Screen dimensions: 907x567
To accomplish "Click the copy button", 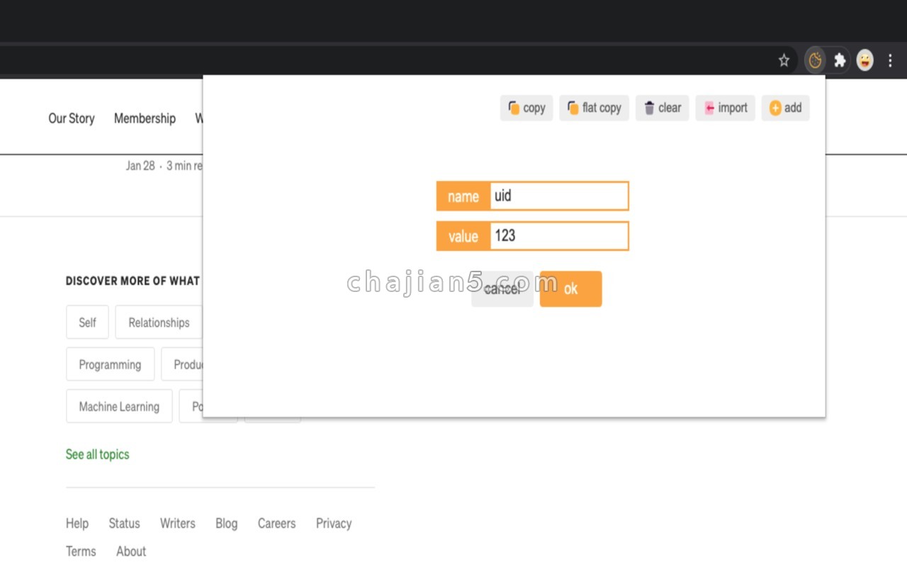I will point(526,108).
